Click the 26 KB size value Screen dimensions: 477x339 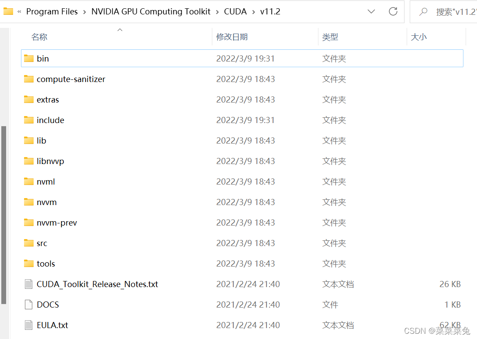(450, 284)
